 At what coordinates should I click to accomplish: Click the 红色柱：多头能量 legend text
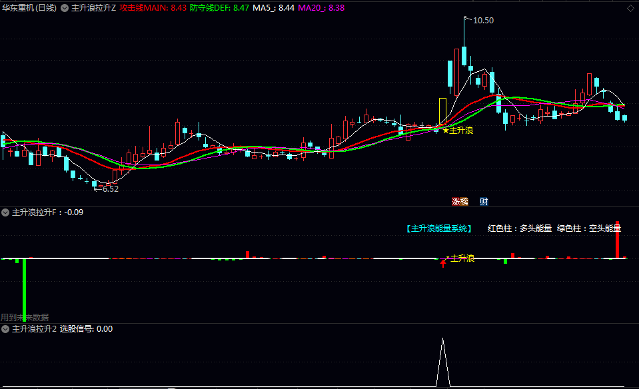[520, 228]
